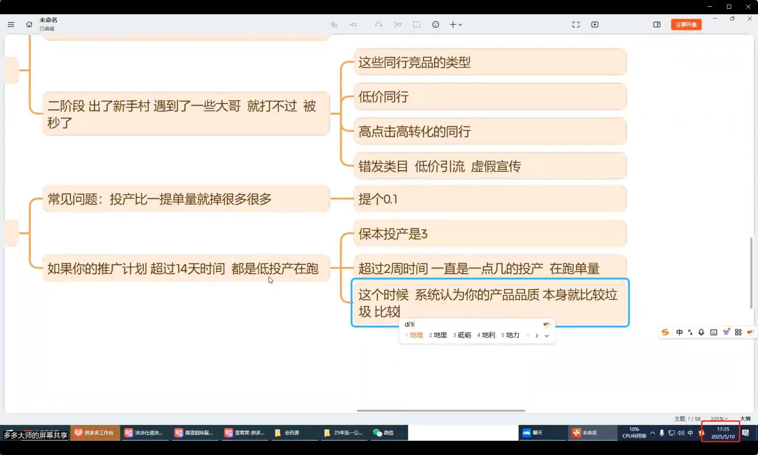
Task: Toggle Sogou Chinese/English input mode
Action: (x=679, y=333)
